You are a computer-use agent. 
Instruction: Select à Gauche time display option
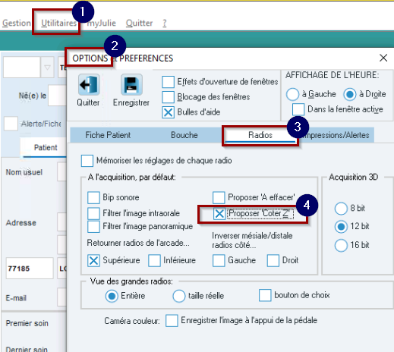click(292, 94)
